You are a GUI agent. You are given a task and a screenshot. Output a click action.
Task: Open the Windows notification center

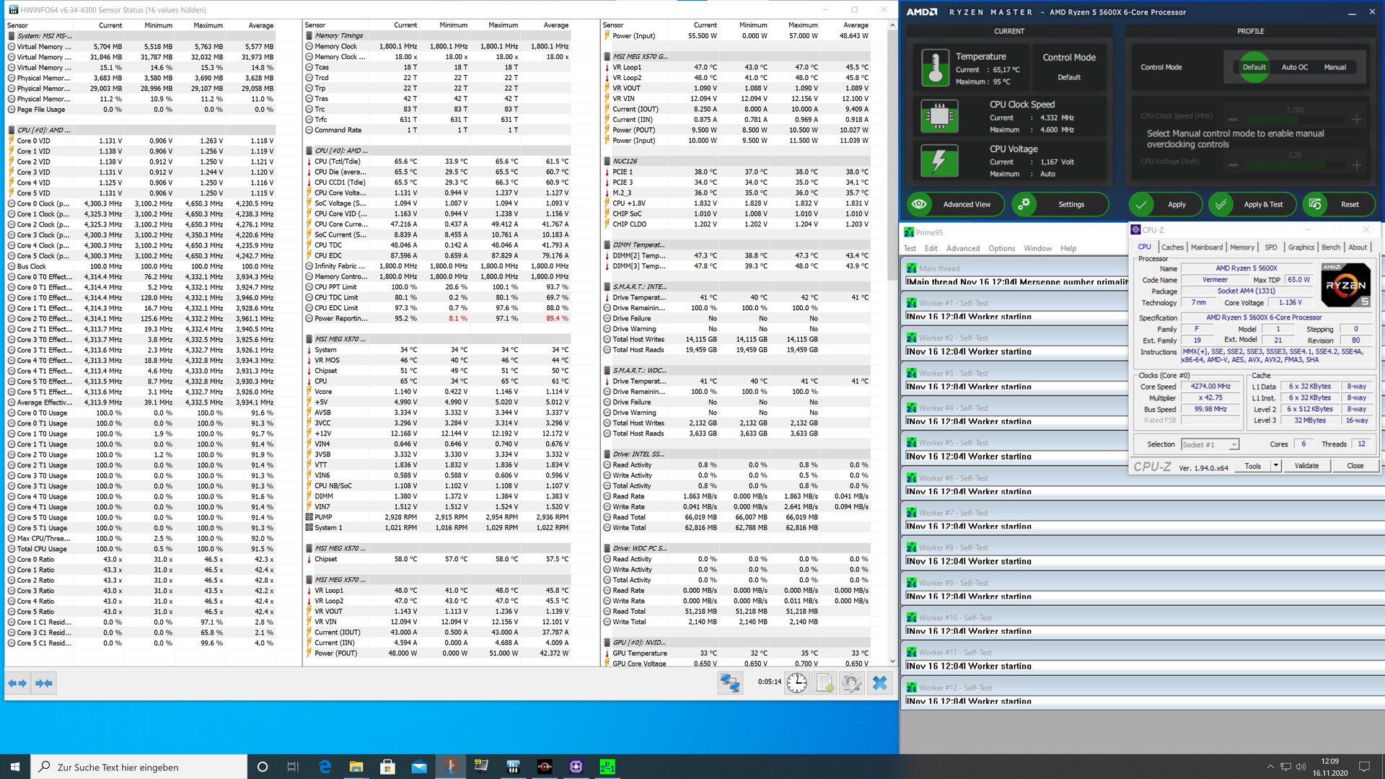[1364, 767]
